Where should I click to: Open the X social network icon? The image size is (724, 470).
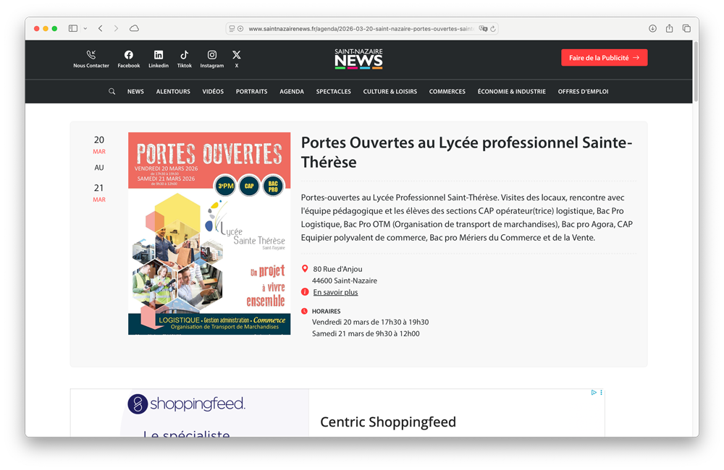point(235,55)
